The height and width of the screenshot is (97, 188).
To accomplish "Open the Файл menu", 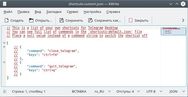I will coord(8,12).
